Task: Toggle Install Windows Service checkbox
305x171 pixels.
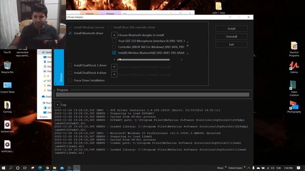Action: coord(70,28)
